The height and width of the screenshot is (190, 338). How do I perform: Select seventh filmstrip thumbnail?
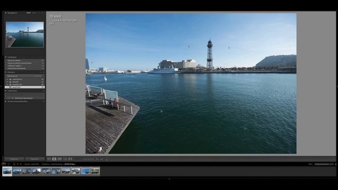click(x=66, y=171)
